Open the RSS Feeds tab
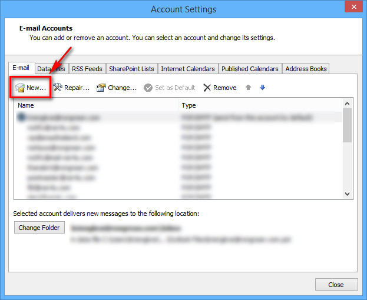The image size is (367, 300). [87, 69]
